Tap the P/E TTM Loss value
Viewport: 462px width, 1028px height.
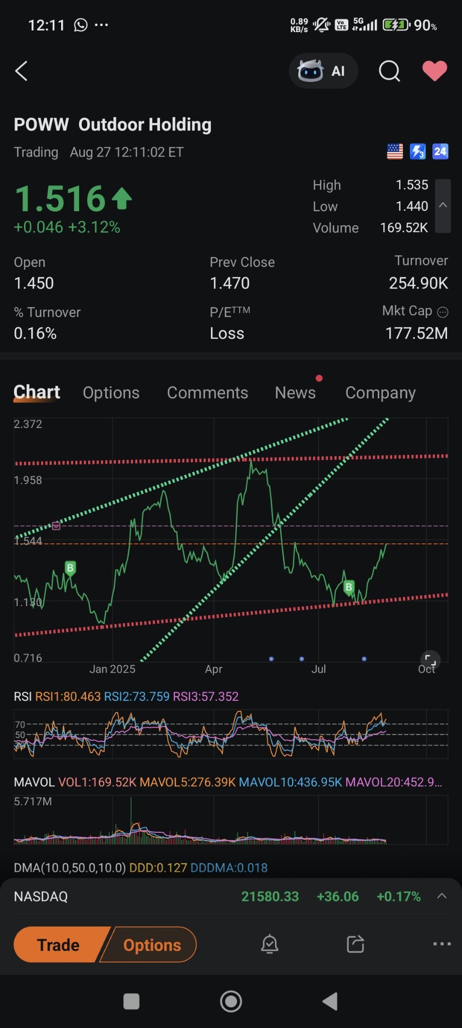pos(227,333)
